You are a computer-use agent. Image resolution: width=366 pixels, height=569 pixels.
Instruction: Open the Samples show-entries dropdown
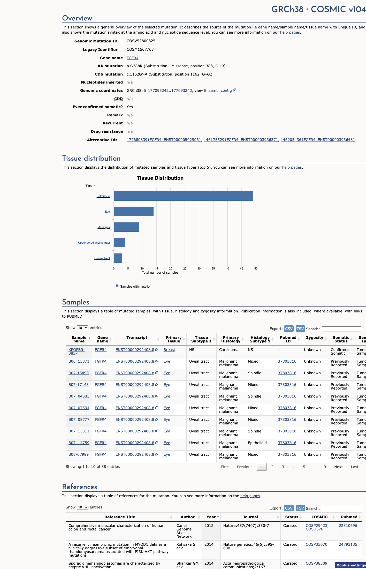pyautogui.click(x=82, y=328)
